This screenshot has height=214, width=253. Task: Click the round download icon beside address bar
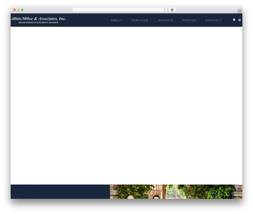tap(172, 10)
